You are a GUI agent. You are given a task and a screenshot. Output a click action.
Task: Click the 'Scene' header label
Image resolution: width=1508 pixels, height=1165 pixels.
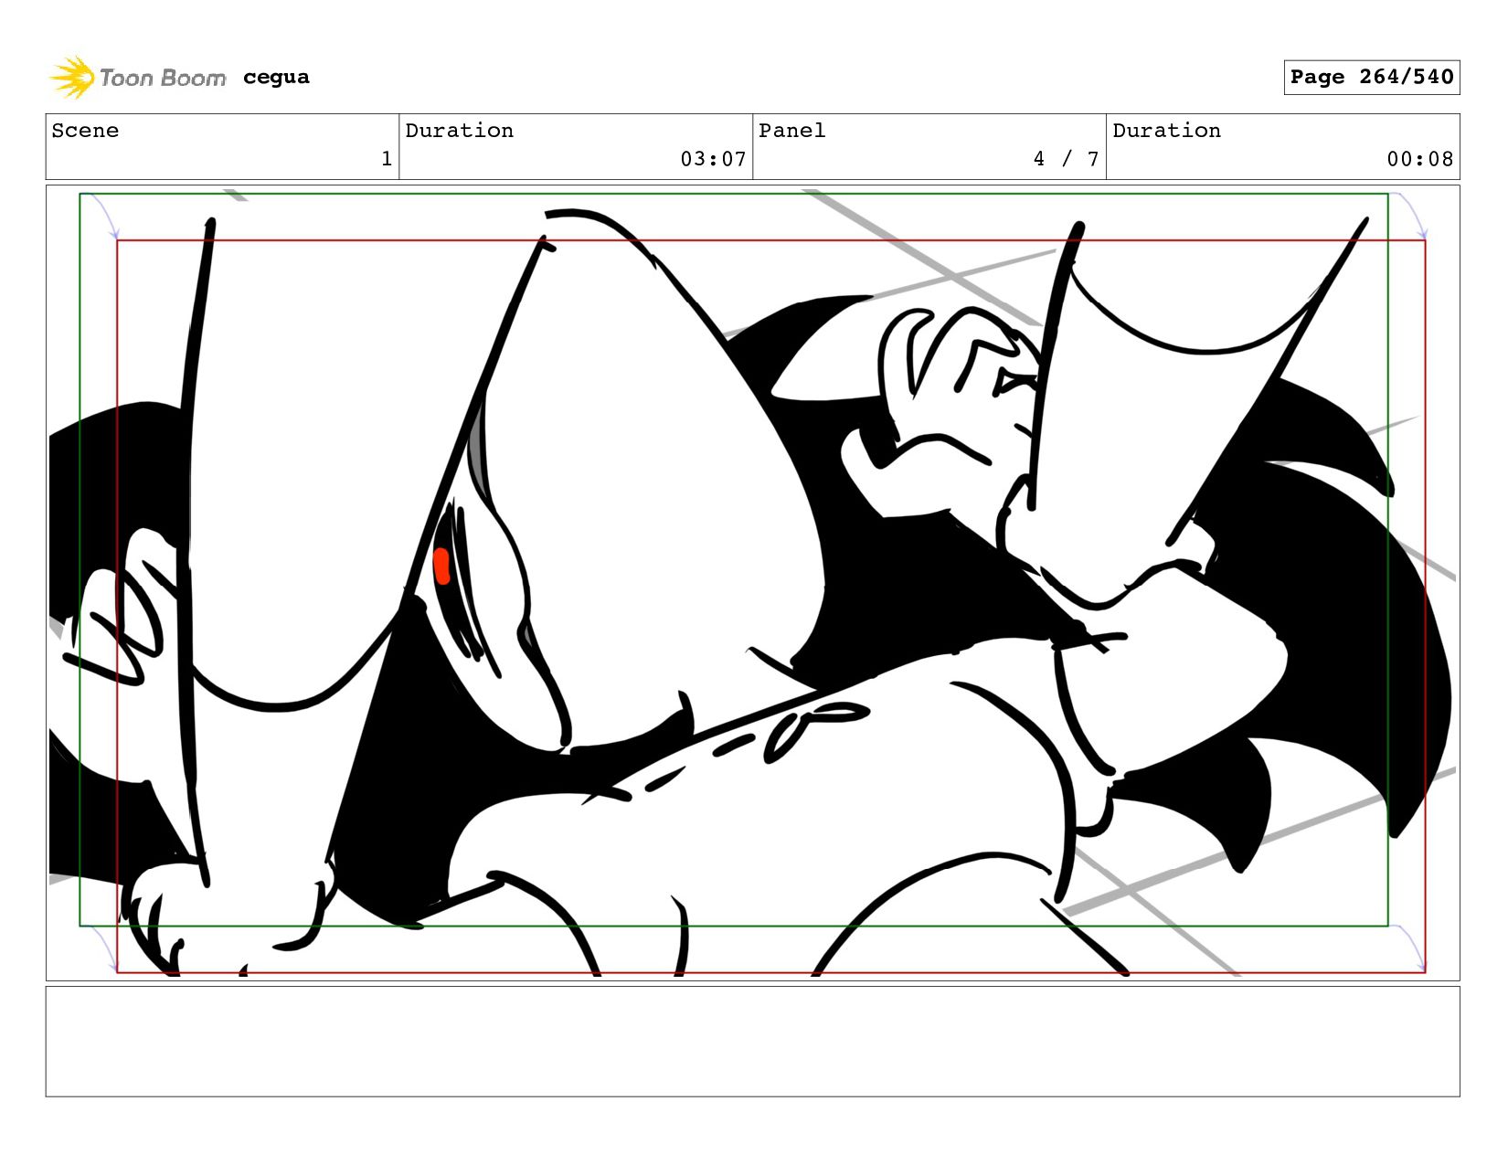click(85, 131)
